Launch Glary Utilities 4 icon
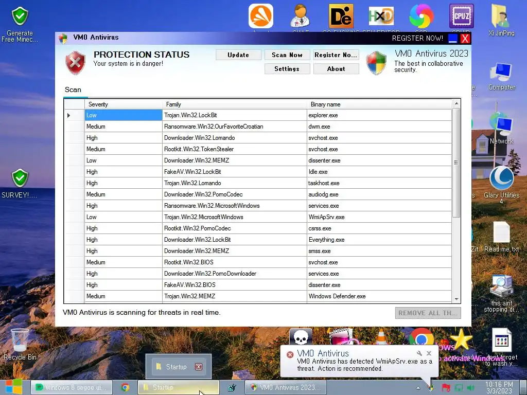 coord(501,184)
